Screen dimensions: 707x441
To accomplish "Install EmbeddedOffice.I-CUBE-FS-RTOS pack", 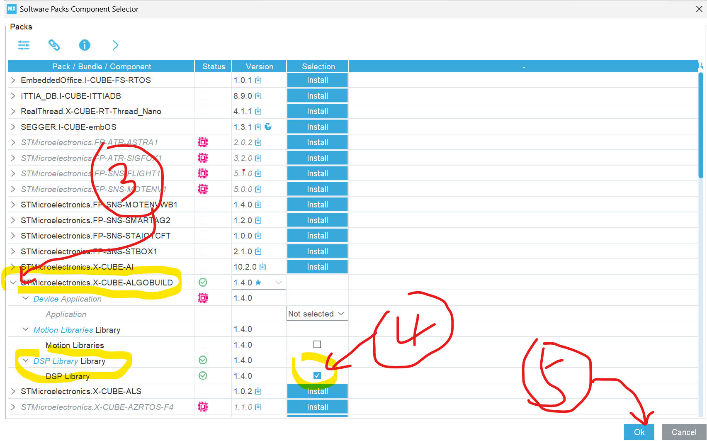I will click(x=317, y=80).
